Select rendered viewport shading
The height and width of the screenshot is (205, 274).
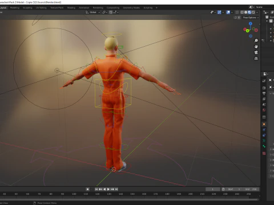coord(253,13)
